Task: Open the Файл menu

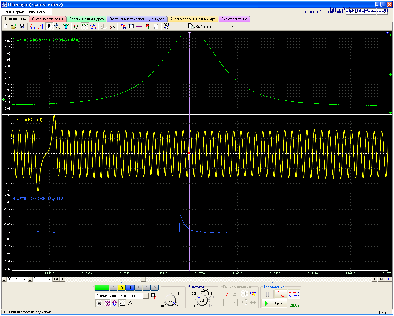Action: point(7,12)
